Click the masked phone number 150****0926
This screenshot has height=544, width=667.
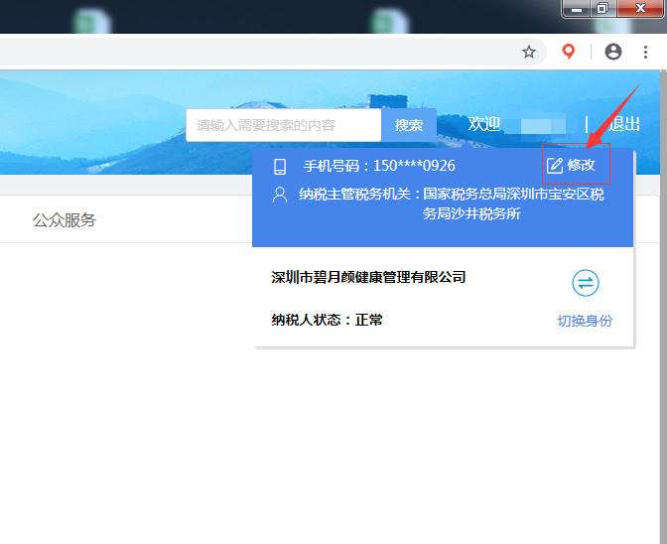pos(414,166)
